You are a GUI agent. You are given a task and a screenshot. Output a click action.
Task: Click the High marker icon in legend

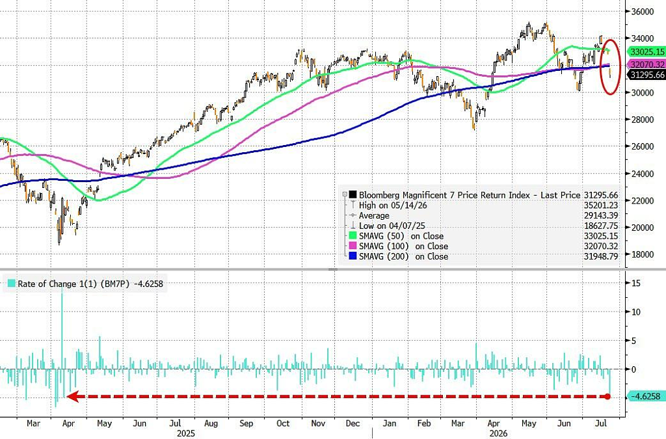(353, 205)
